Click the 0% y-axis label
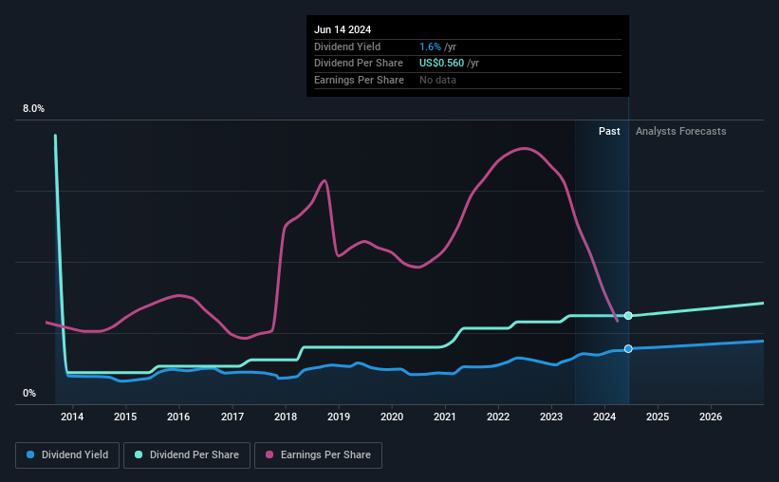Image resolution: width=779 pixels, height=482 pixels. pyautogui.click(x=29, y=393)
